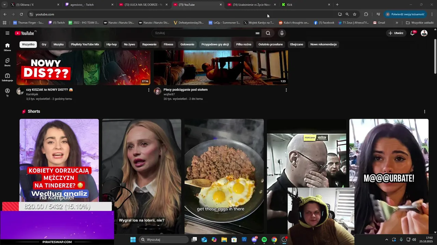Go back with the browser back arrow

[x=5, y=14]
